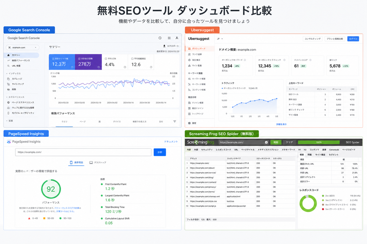
Task: Open the Canonicals tab in Screaming Frog
Action: pos(334,150)
